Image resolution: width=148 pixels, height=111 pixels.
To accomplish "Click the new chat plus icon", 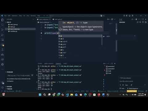I will 132,19.
